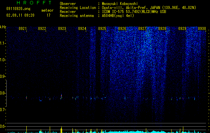Click the 0925 time marker
The image size is (210, 133).
tap(102, 29)
